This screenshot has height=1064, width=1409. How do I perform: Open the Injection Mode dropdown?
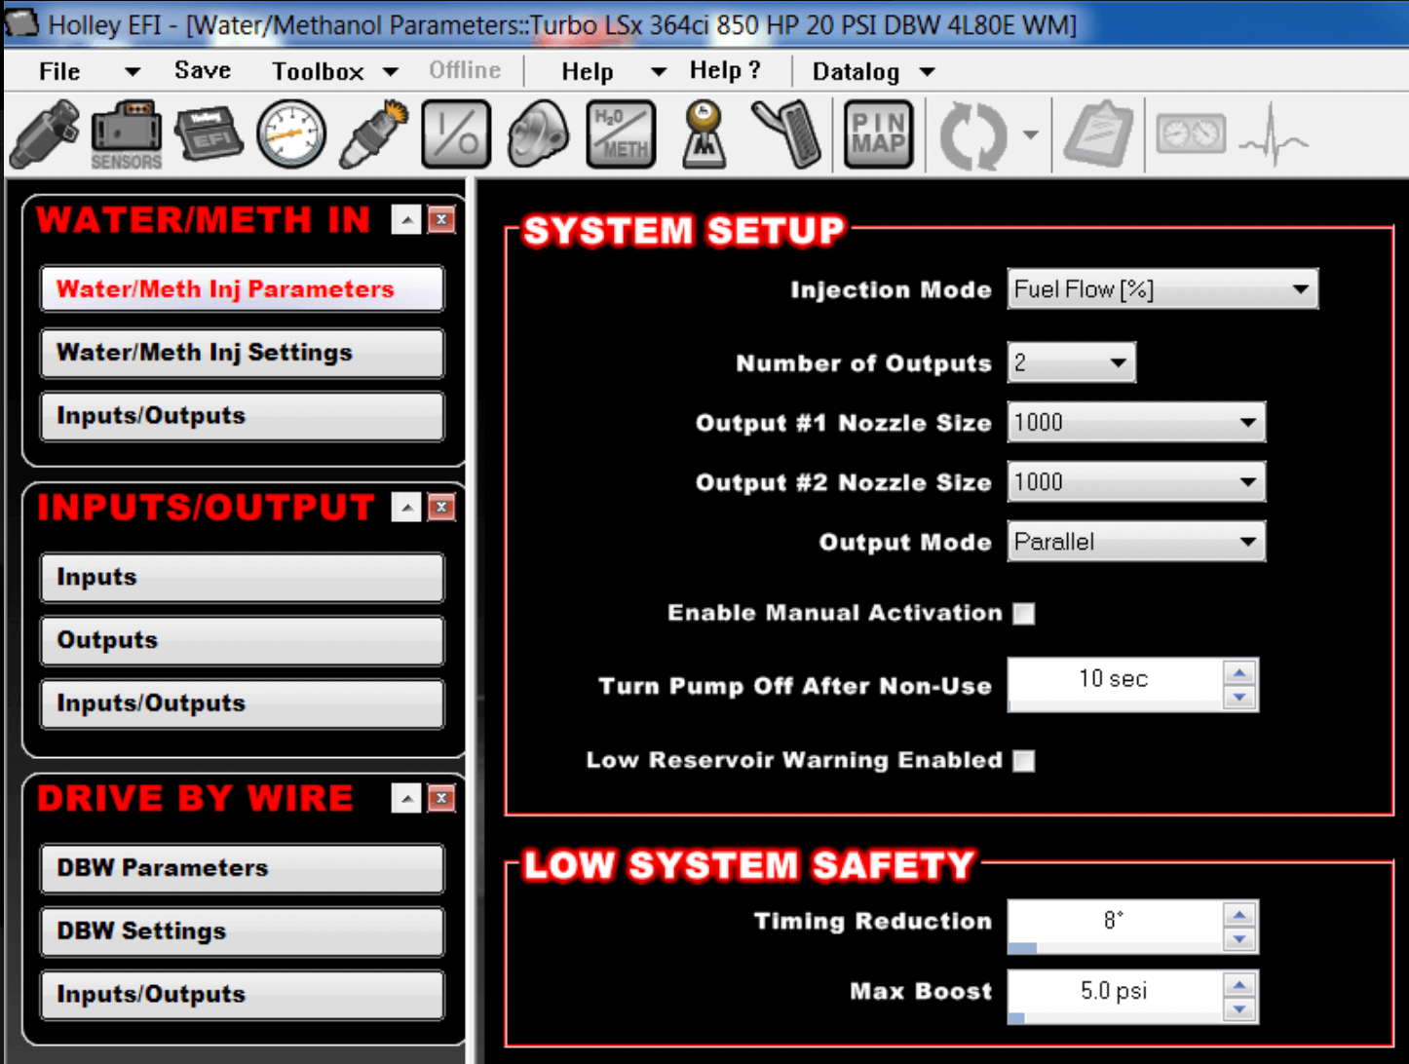(1161, 289)
